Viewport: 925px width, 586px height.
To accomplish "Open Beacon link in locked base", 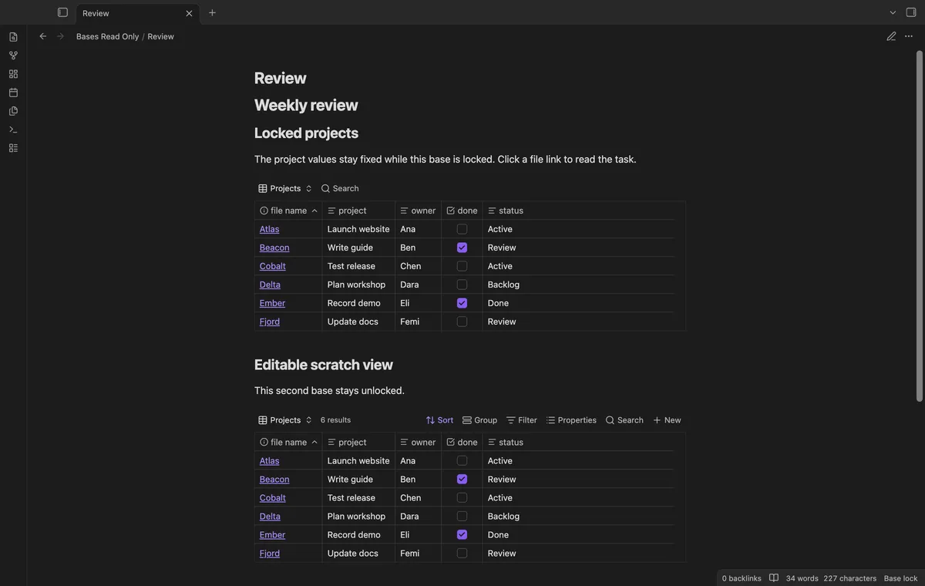I will point(274,248).
